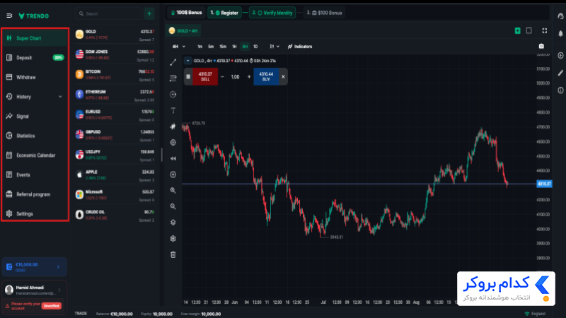Click the blue 4310.44 BUY button

[x=266, y=76]
